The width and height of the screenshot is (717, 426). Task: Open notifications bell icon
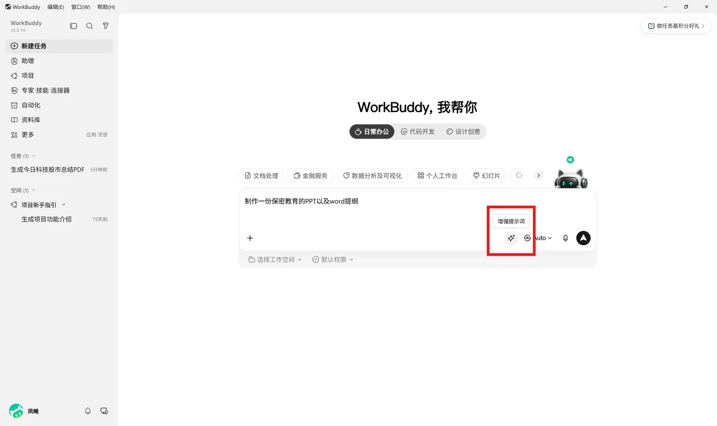pos(88,411)
